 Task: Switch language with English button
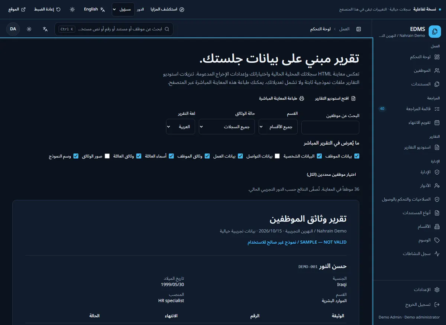click(x=94, y=9)
